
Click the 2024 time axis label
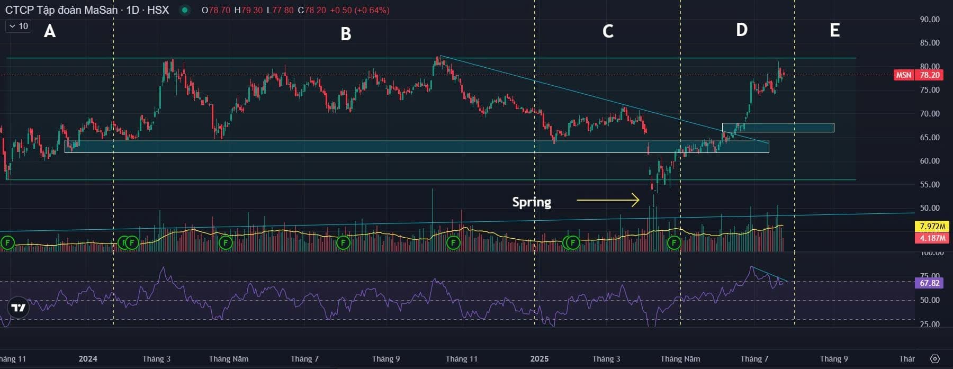tap(88, 358)
